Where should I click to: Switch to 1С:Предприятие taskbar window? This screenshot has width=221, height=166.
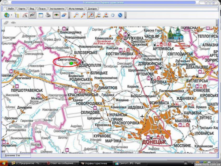[x=27, y=163]
